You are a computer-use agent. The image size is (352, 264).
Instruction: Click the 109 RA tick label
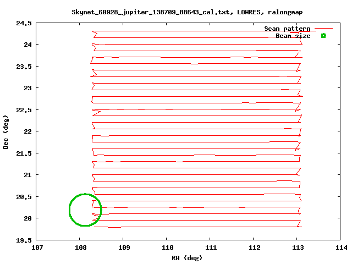click(124, 248)
